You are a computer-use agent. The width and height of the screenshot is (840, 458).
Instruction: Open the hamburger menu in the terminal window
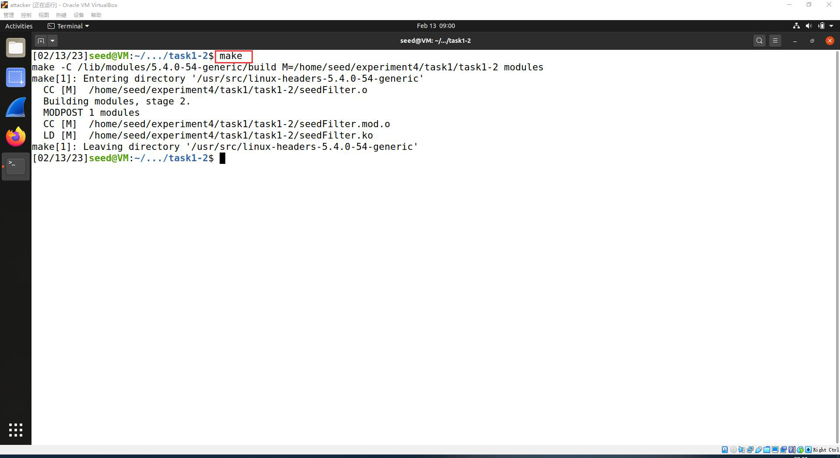775,40
